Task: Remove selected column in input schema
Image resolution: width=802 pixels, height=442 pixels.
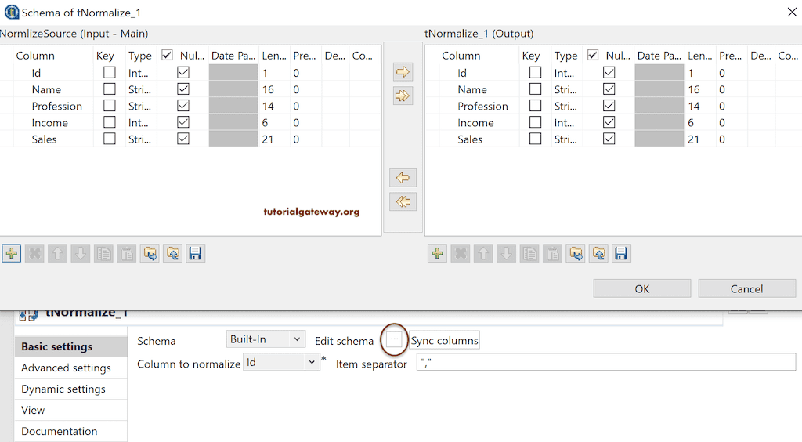Action: point(34,253)
